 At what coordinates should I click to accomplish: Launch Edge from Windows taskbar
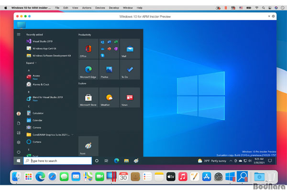[x=116, y=161]
